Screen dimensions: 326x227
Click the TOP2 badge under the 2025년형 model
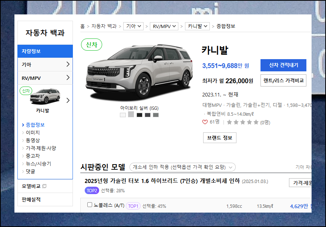click(x=92, y=191)
